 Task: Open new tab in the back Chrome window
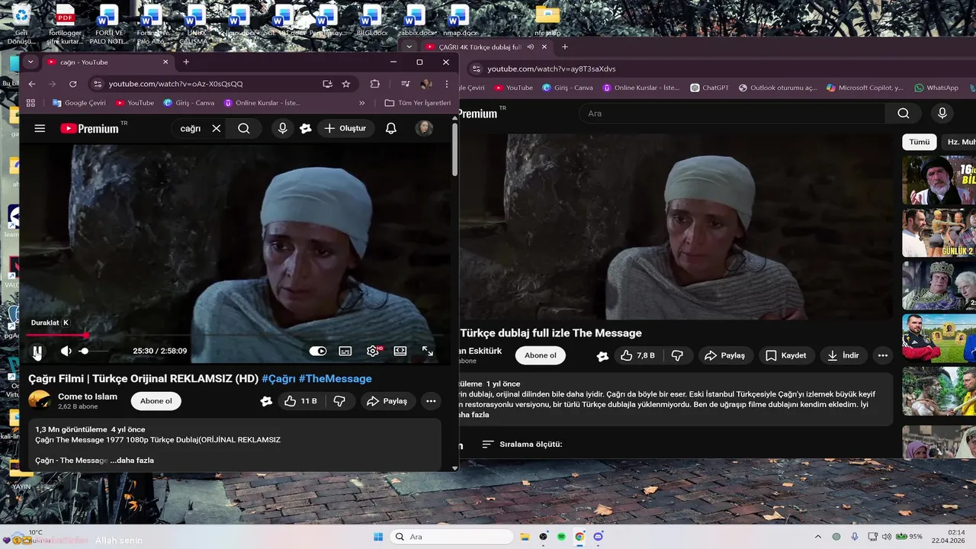(x=565, y=47)
